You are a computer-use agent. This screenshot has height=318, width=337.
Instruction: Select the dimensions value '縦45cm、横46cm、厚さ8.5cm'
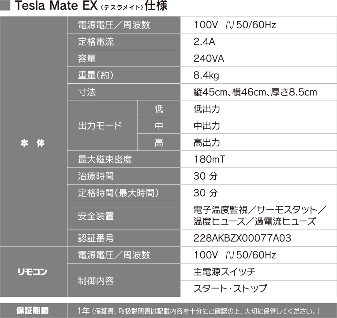coord(255,92)
